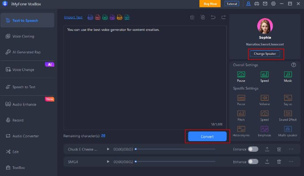Viewport: 304px width, 176px height.
Task: Click Change Speaker button
Action: pos(265,54)
